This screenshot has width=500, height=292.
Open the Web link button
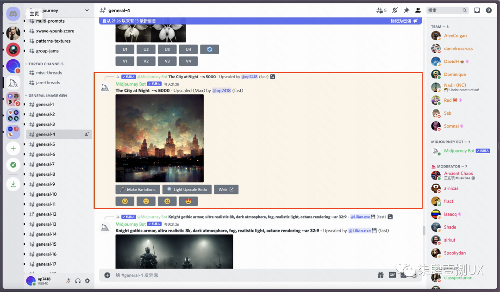point(226,189)
